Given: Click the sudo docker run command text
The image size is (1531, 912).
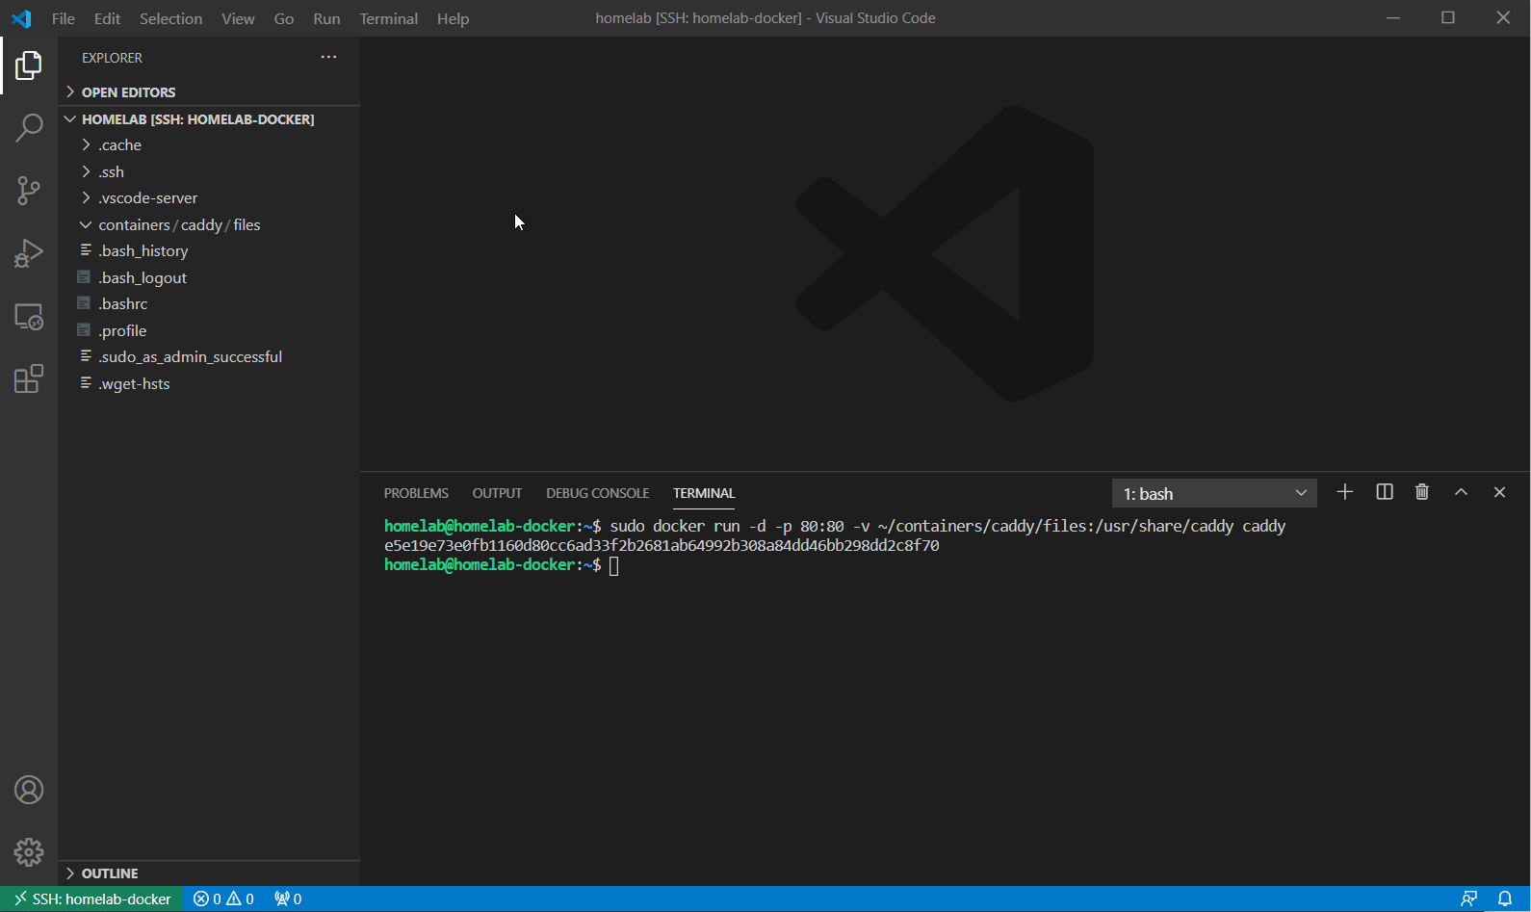Looking at the screenshot, I should (947, 527).
